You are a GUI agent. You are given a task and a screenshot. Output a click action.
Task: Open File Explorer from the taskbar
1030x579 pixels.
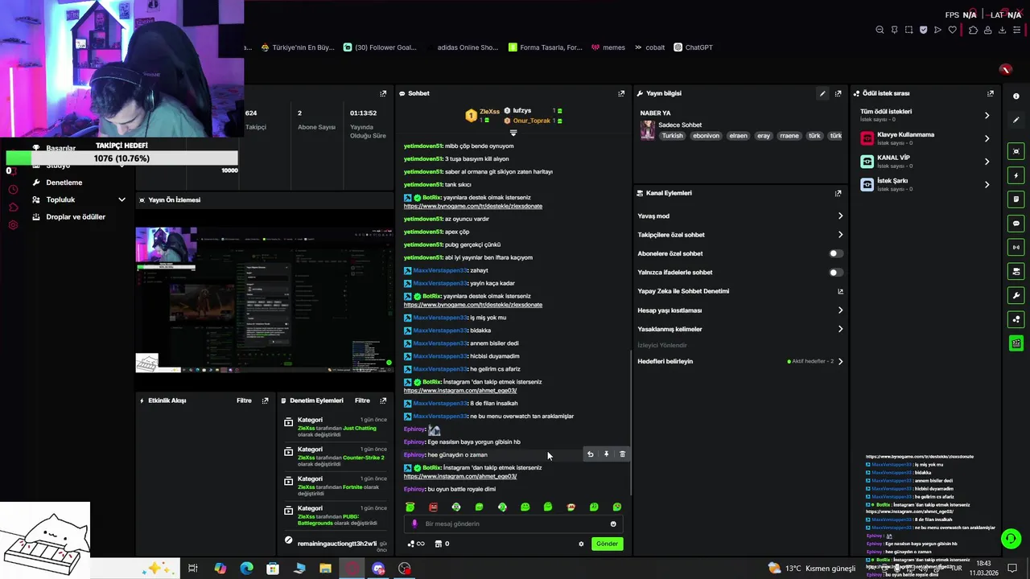point(325,569)
